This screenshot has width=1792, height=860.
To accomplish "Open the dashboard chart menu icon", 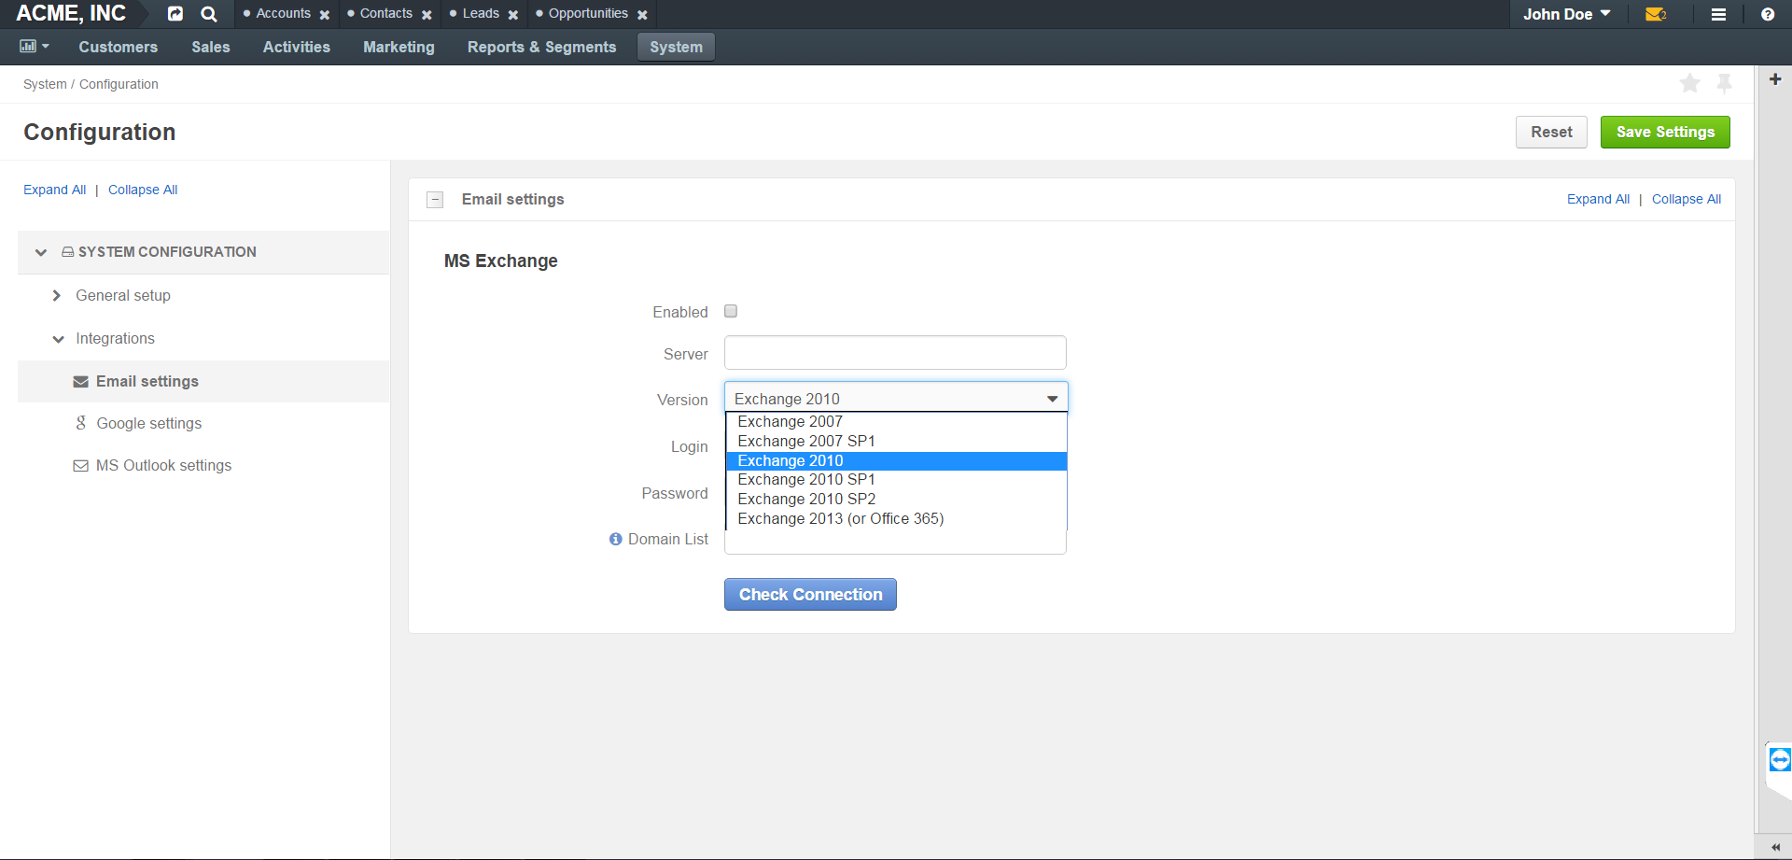I will (x=35, y=46).
